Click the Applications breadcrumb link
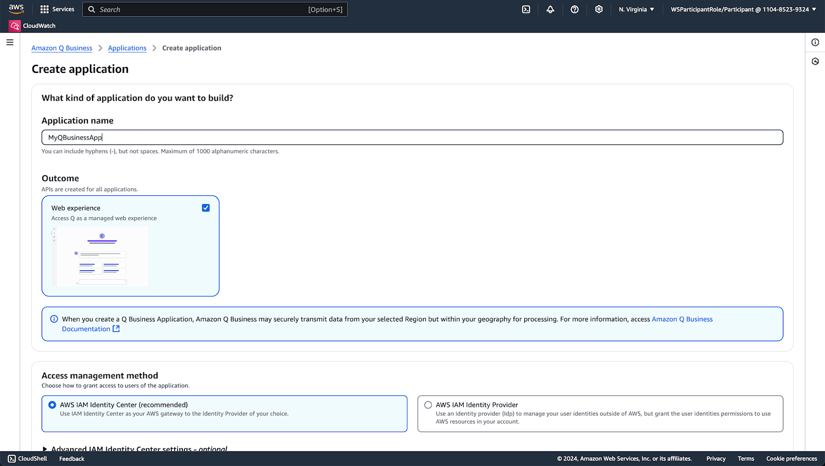The image size is (825, 466). 127,48
